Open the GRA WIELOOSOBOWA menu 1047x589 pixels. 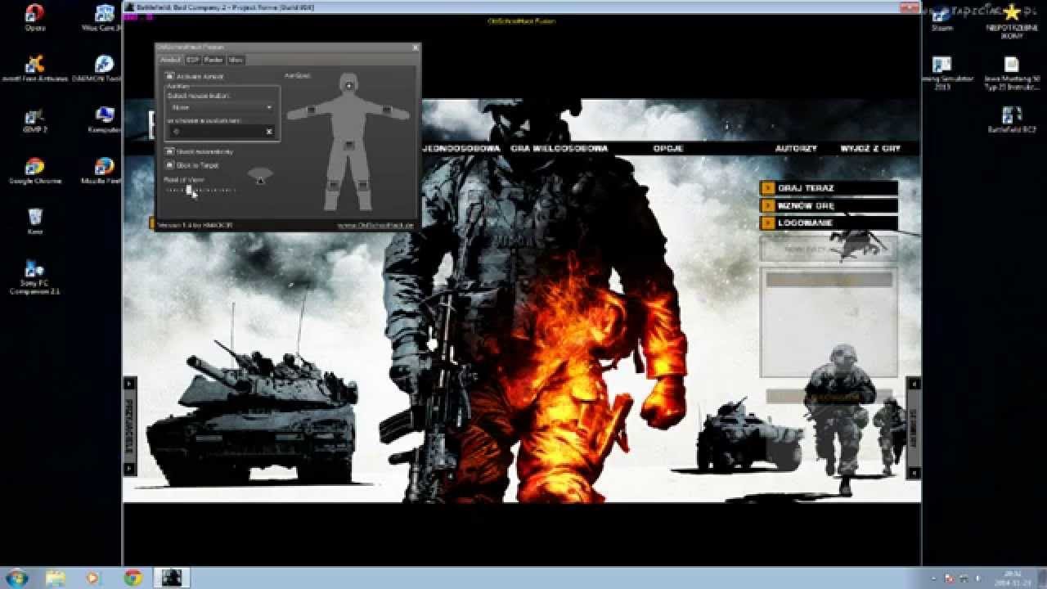[559, 149]
